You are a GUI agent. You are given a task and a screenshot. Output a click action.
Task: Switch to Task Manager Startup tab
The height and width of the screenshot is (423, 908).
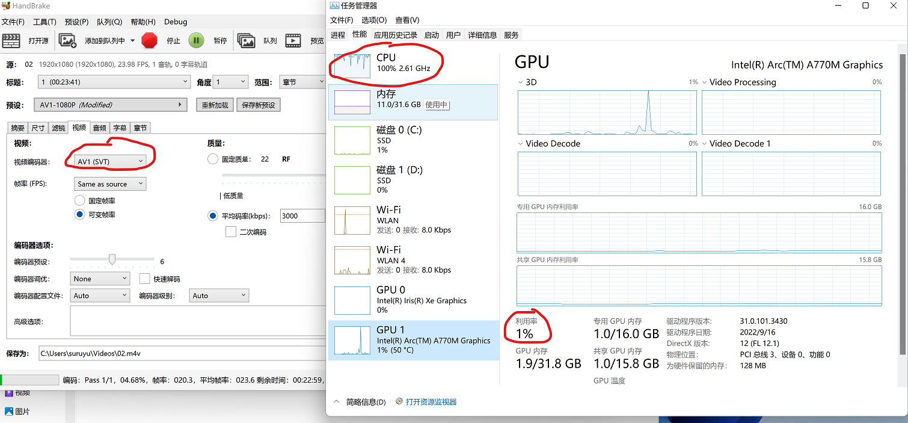point(431,35)
